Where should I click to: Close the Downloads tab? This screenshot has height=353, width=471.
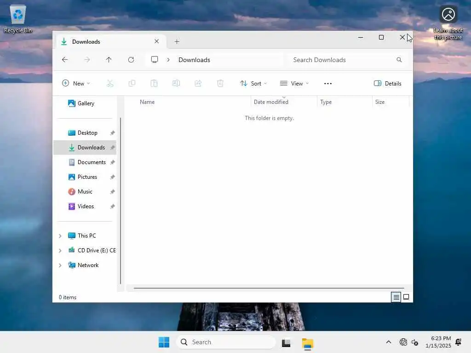pos(156,41)
